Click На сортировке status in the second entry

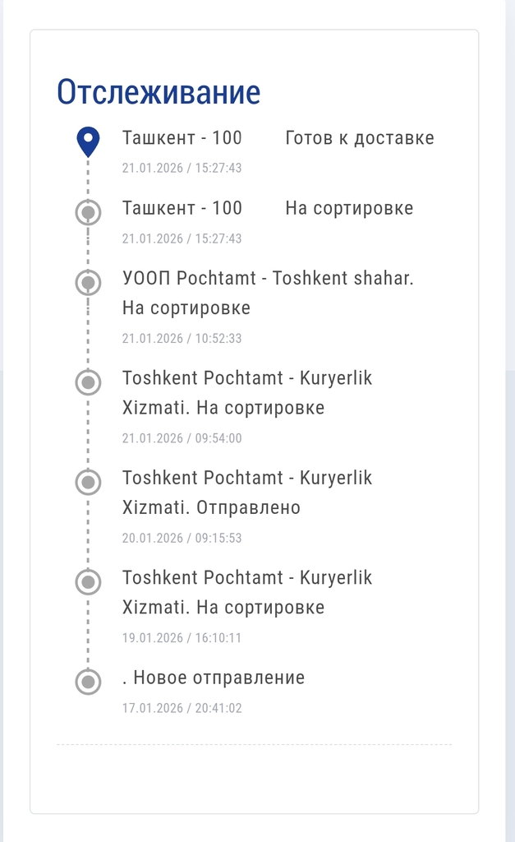click(x=349, y=208)
